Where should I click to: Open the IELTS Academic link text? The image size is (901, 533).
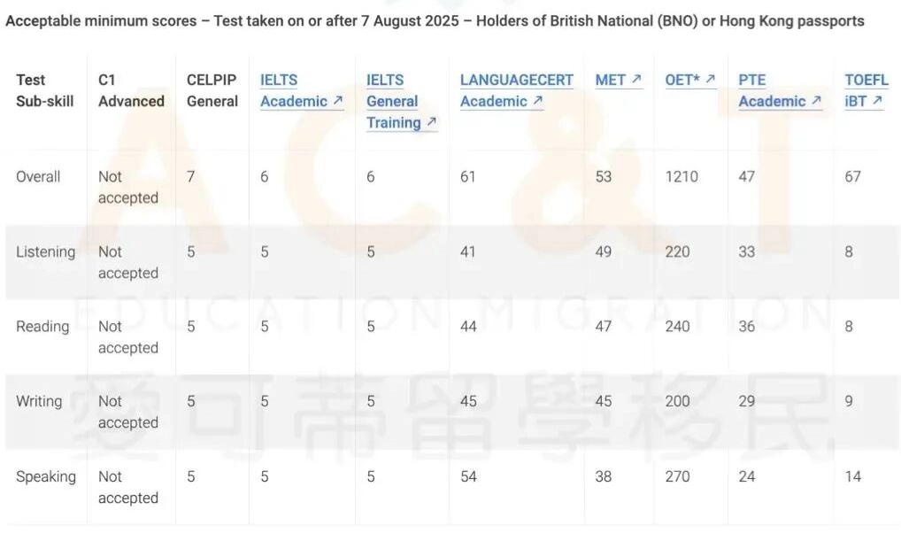[294, 91]
